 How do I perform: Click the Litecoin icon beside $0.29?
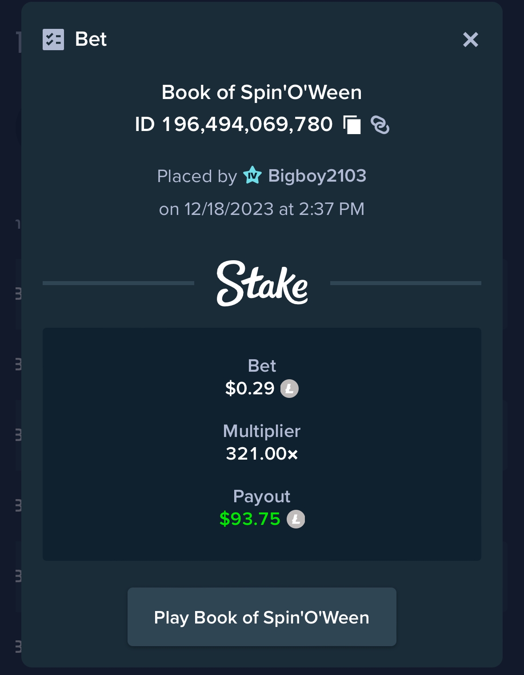(289, 389)
